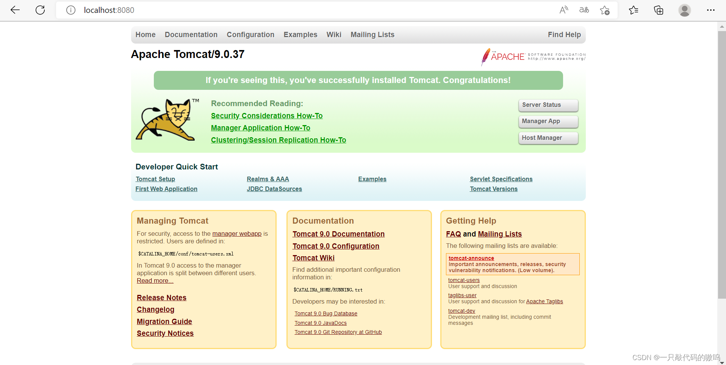Open the Changelog link
Viewport: 726px width, 365px height.
(155, 310)
